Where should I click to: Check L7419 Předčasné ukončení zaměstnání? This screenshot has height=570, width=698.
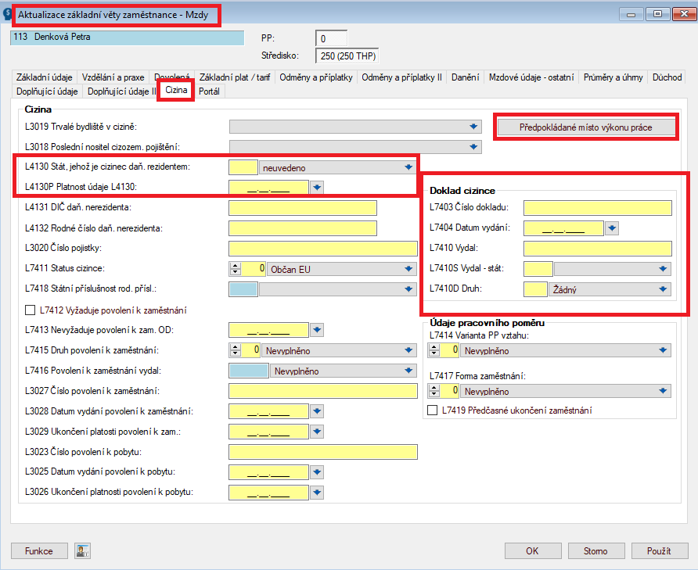432,410
